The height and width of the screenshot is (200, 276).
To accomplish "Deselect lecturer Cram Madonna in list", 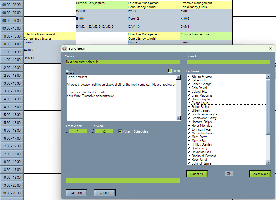I will click(189, 95).
